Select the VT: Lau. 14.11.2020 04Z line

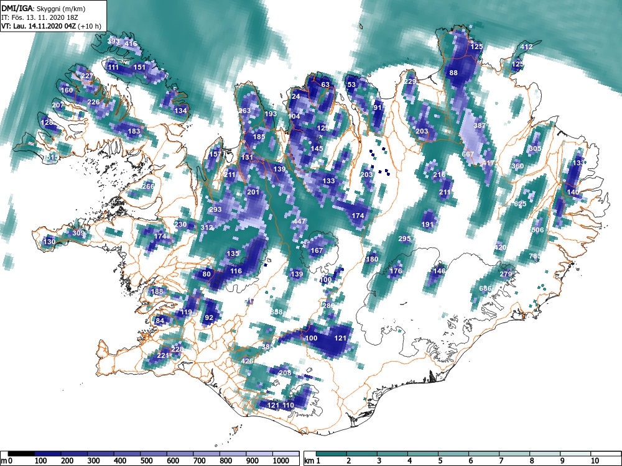51,27
